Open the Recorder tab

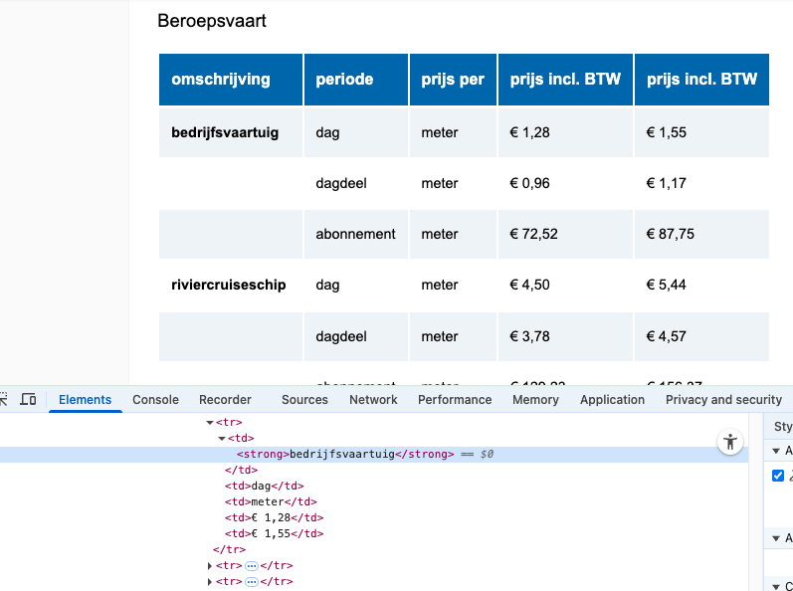point(225,399)
